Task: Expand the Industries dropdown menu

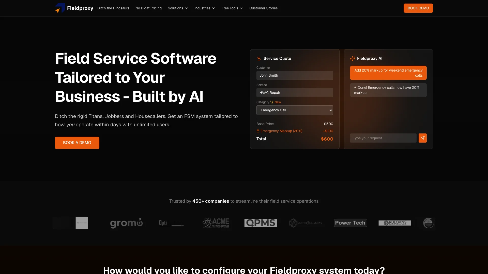Action: 205,8
